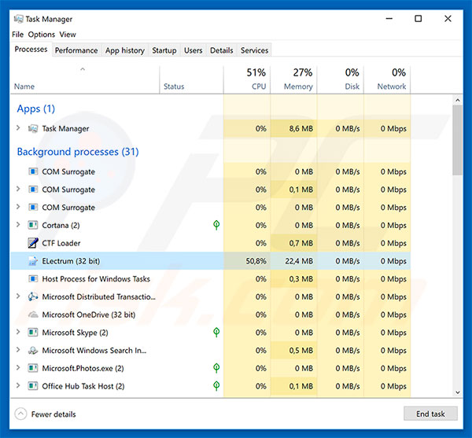Click Background processes (31) group header
Screen dimensions: 472x438
[78, 152]
